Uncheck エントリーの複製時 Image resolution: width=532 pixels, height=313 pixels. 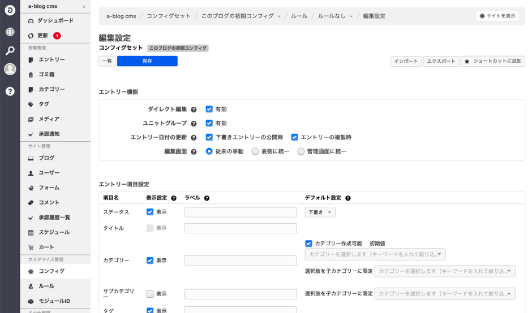[294, 137]
